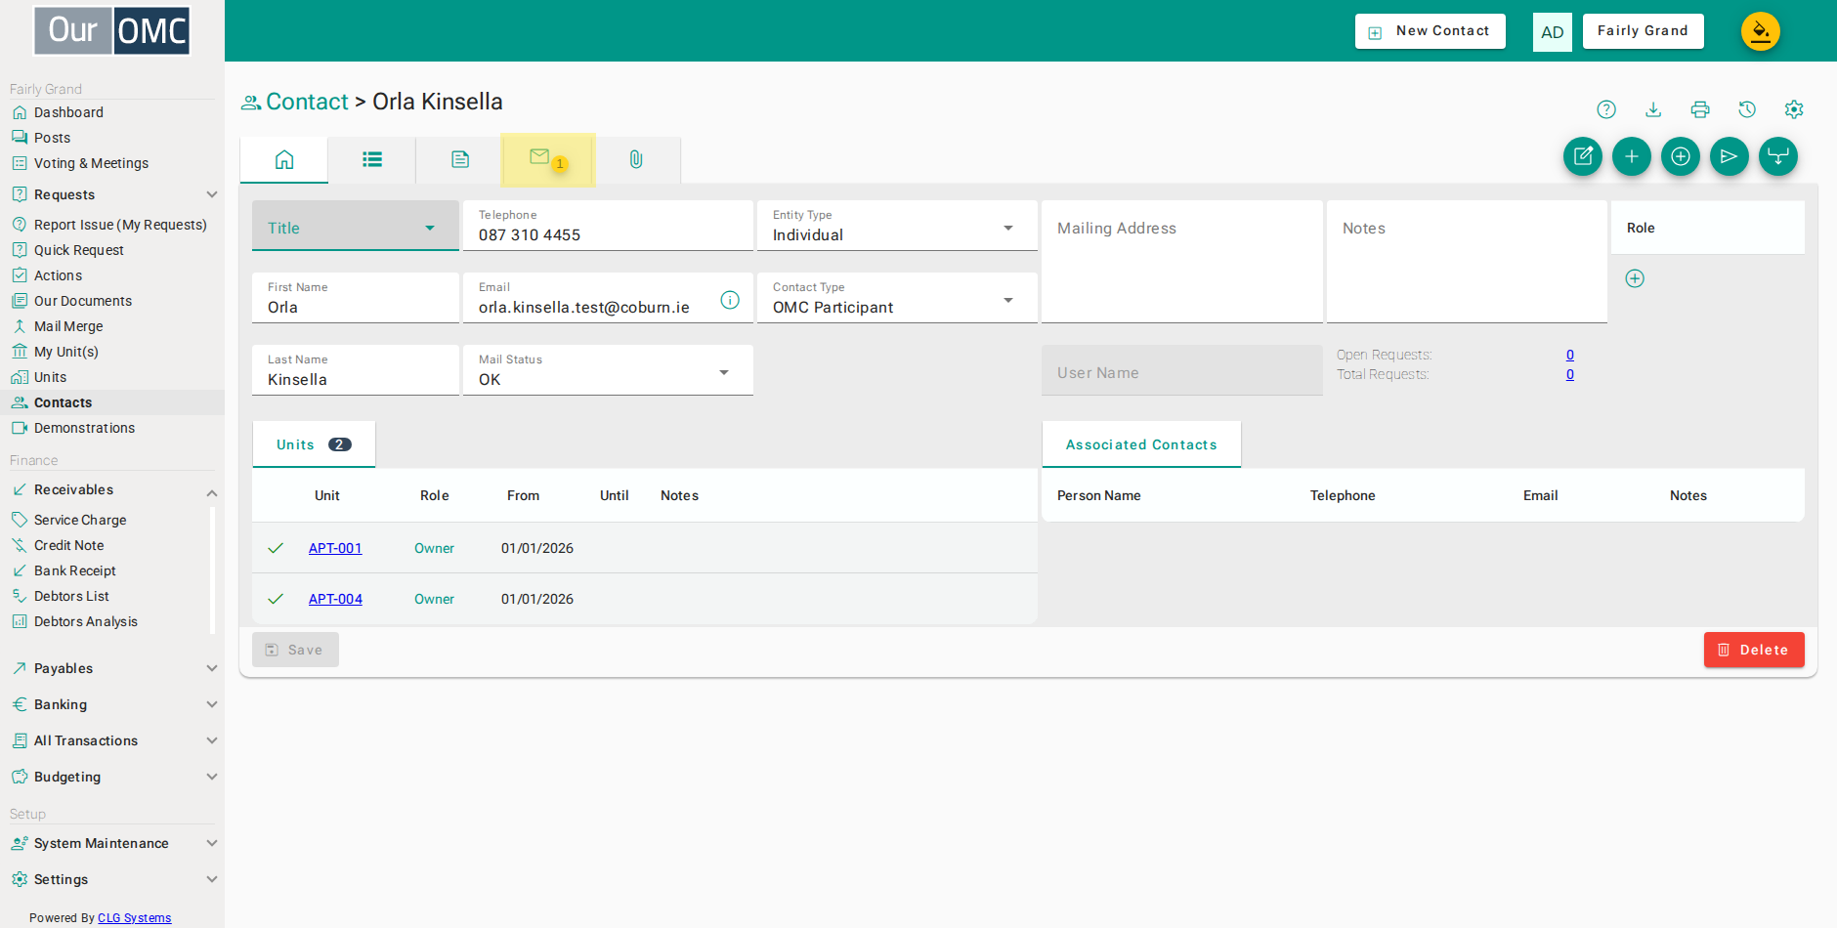Click the email info icon
The height and width of the screenshot is (928, 1837).
tap(730, 300)
